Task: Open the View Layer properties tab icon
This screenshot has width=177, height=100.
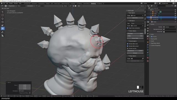Action: (148, 34)
